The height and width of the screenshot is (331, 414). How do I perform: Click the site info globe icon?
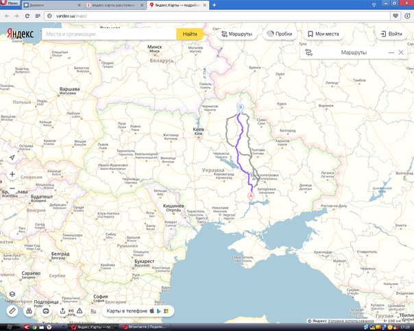tap(49, 16)
